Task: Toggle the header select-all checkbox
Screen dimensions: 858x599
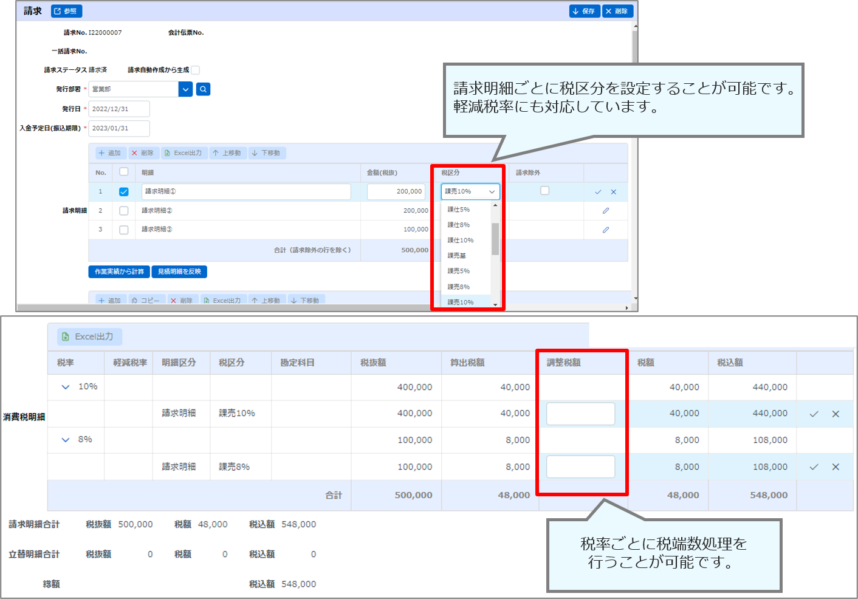Action: pyautogui.click(x=124, y=172)
